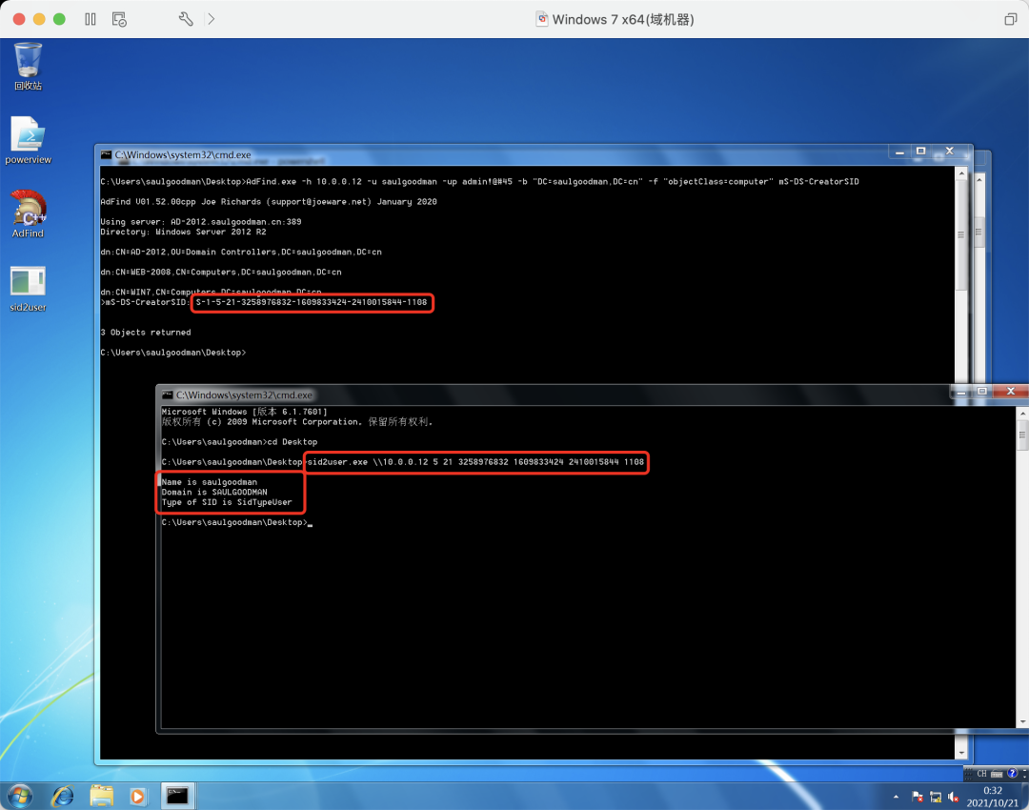This screenshot has width=1029, height=810.
Task: Click 'Directory: Windows Server 2012 R2' line
Action: pos(183,232)
